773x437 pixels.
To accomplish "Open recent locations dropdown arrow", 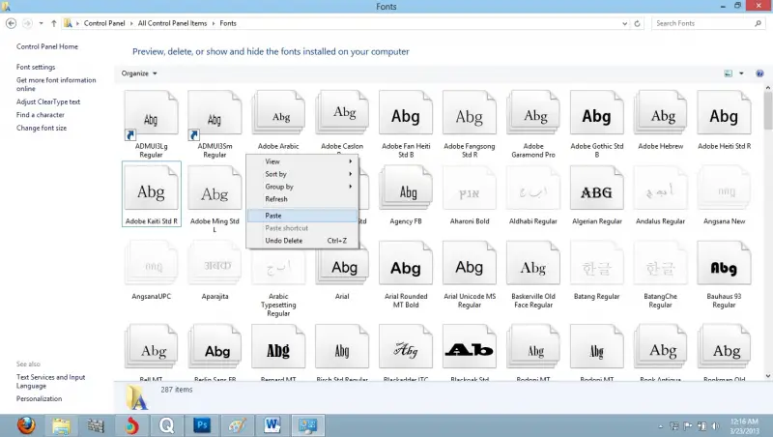I will click(x=41, y=23).
